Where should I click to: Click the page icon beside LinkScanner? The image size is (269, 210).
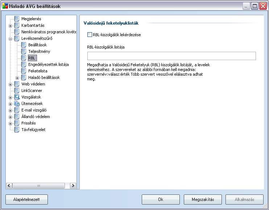17,91
